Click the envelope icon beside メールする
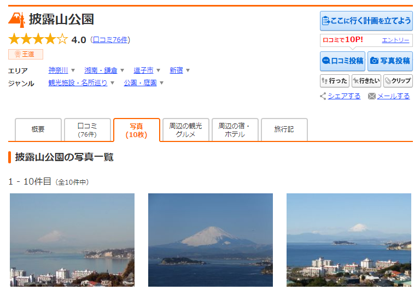The image size is (420, 290). (x=372, y=96)
